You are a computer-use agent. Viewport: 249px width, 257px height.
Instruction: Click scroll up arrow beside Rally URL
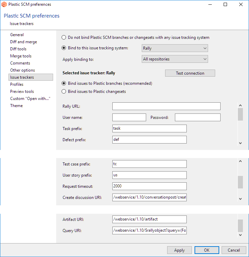(240, 105)
